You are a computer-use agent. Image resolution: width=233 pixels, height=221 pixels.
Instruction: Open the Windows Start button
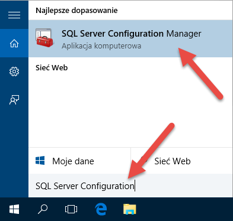tap(14, 209)
